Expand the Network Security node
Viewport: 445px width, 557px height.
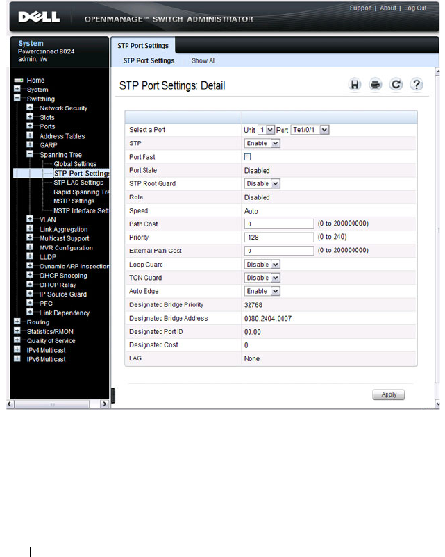[30, 107]
